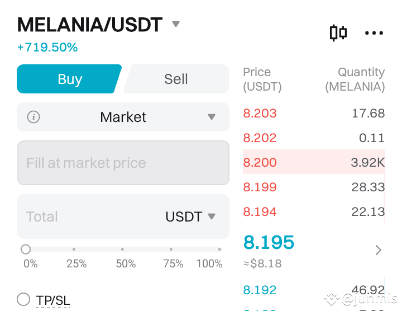Set slider to the 100% point
Viewport: 402px width, 311px height.
click(x=219, y=249)
